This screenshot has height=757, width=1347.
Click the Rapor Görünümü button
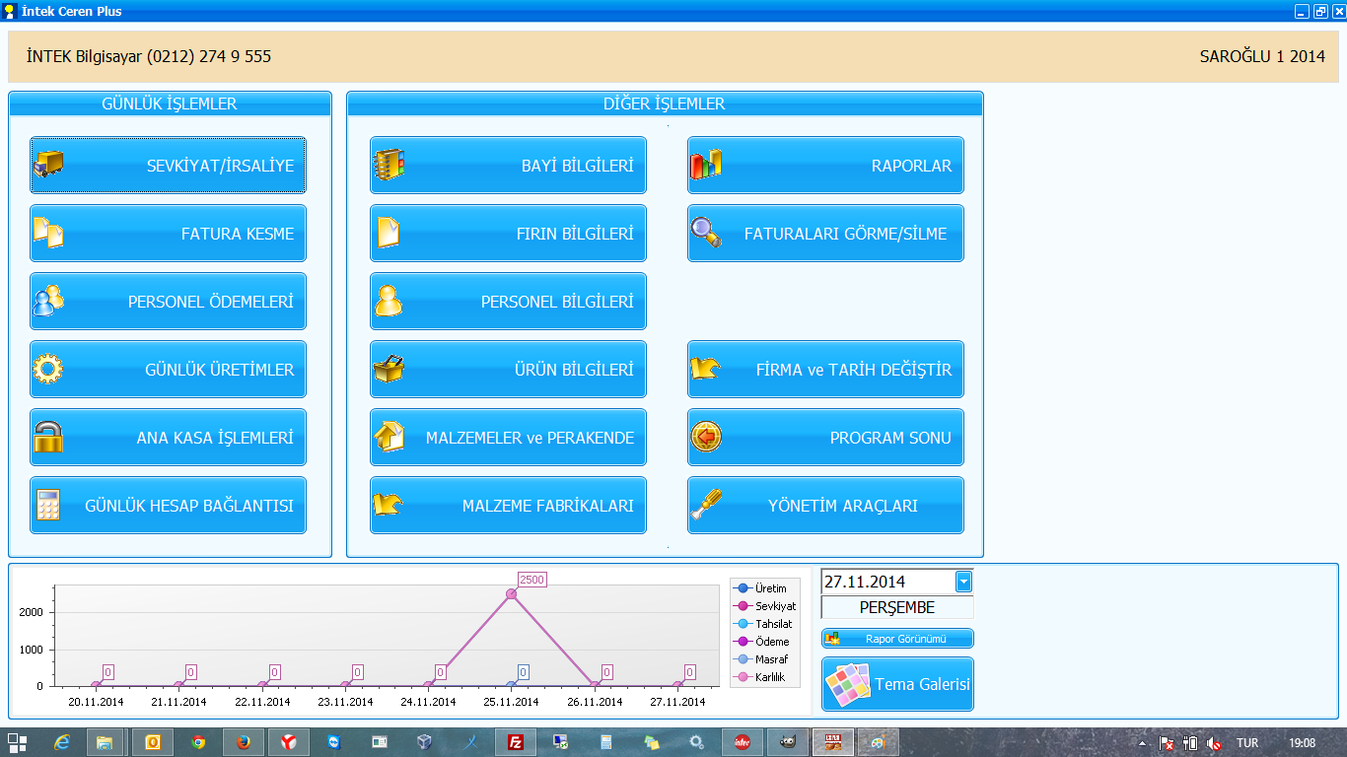click(x=897, y=639)
